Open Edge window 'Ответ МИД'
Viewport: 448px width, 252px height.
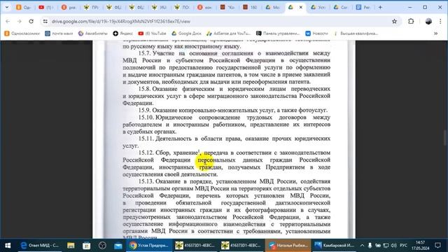point(40,246)
